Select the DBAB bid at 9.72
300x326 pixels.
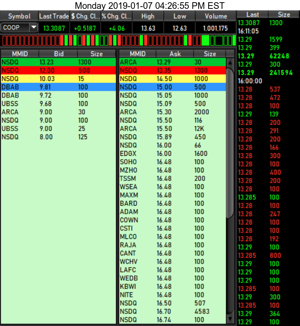click(x=58, y=95)
